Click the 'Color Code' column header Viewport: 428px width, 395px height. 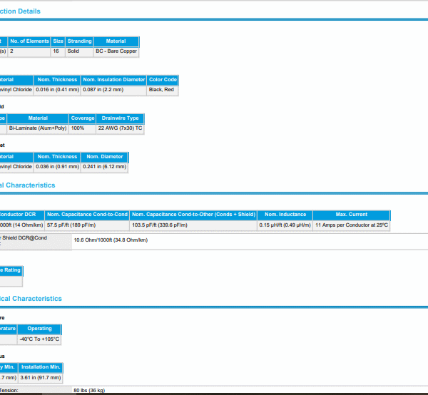tap(163, 80)
